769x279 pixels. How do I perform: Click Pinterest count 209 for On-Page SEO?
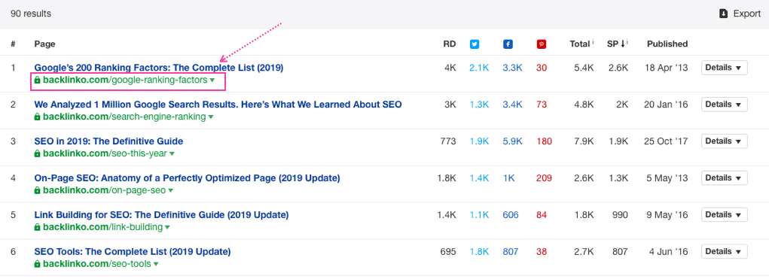coord(544,177)
